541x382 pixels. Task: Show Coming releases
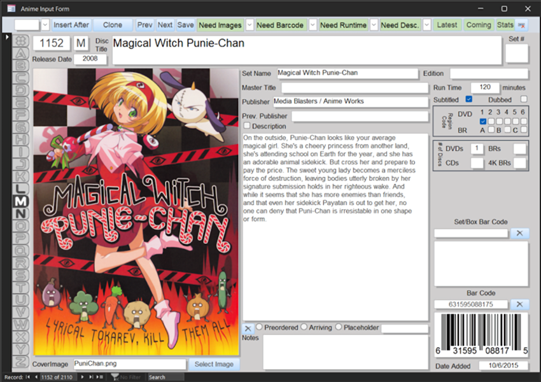pyautogui.click(x=479, y=25)
